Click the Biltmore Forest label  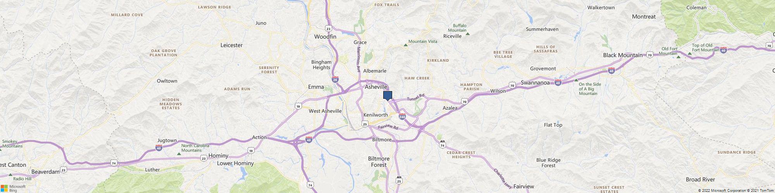coord(379,162)
